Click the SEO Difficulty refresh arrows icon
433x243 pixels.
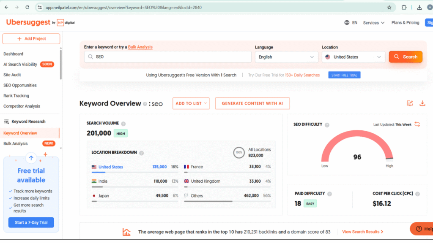point(417,124)
